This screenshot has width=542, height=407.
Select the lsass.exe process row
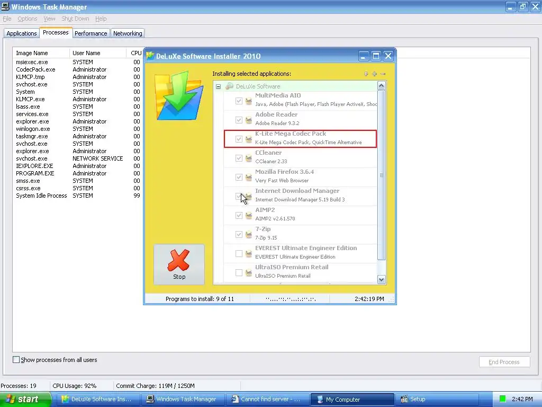pos(78,107)
